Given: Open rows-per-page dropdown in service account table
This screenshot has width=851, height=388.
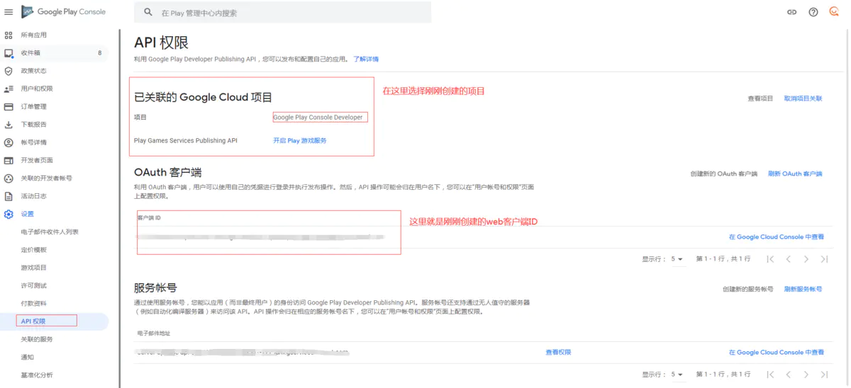Looking at the screenshot, I should (x=677, y=375).
